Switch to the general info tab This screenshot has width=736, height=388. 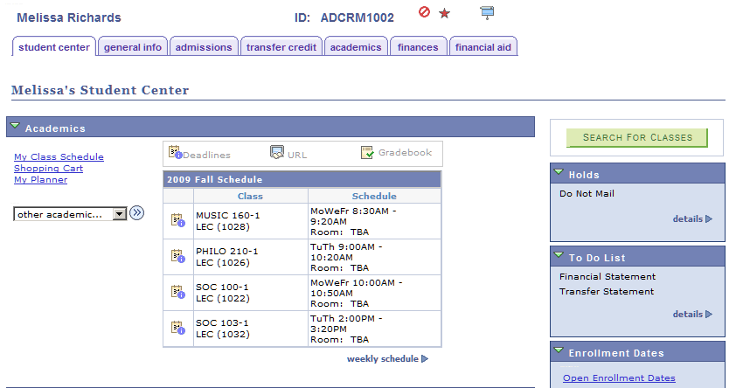[x=132, y=46]
